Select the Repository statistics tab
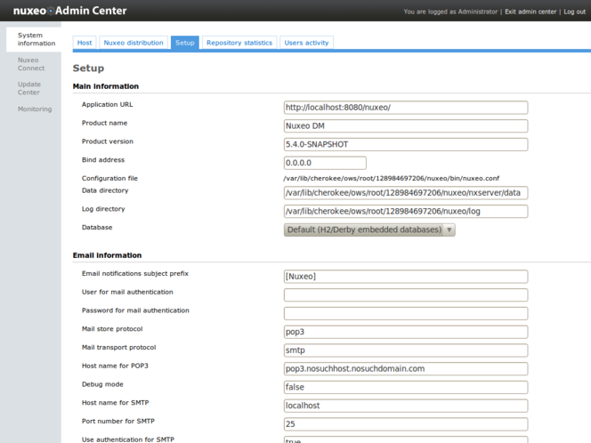 coord(239,43)
